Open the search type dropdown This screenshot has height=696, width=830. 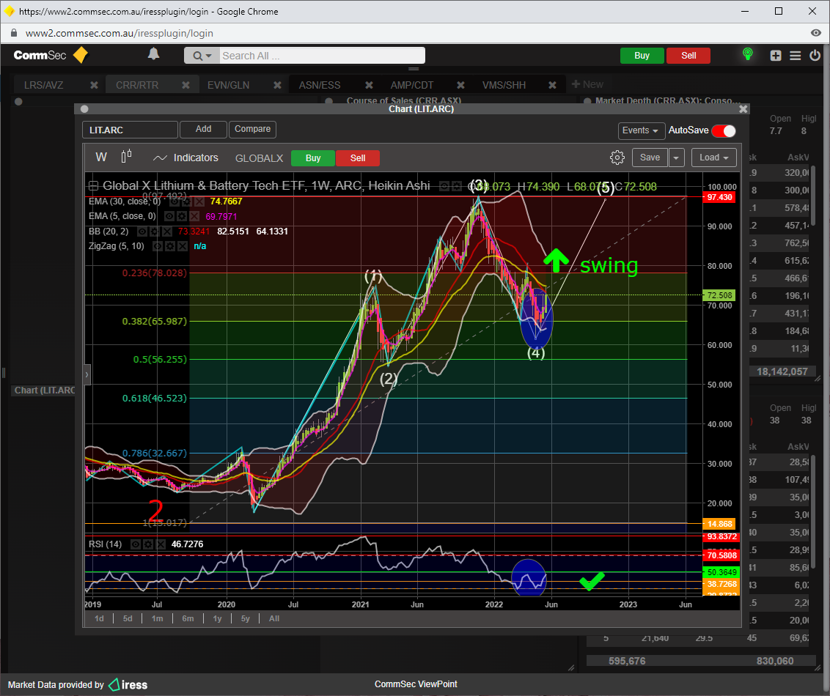pyautogui.click(x=202, y=56)
